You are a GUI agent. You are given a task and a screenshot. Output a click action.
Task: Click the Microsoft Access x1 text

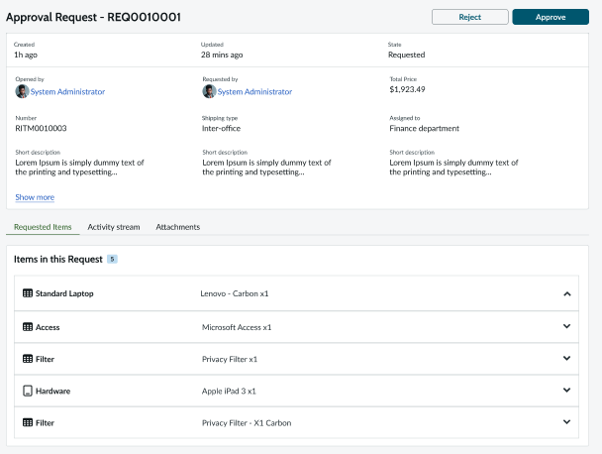pos(237,327)
